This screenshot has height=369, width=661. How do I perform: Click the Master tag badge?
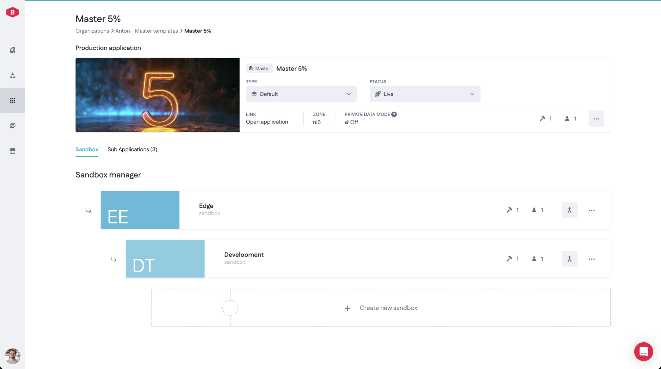click(x=259, y=68)
